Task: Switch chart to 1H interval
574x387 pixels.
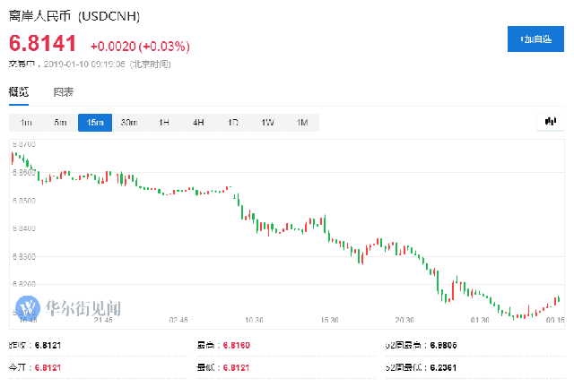Action: point(164,123)
